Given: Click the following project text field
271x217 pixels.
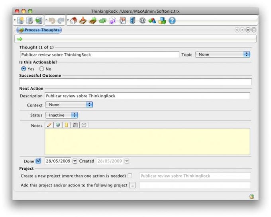Looking at the screenshot, I should tap(195, 186).
